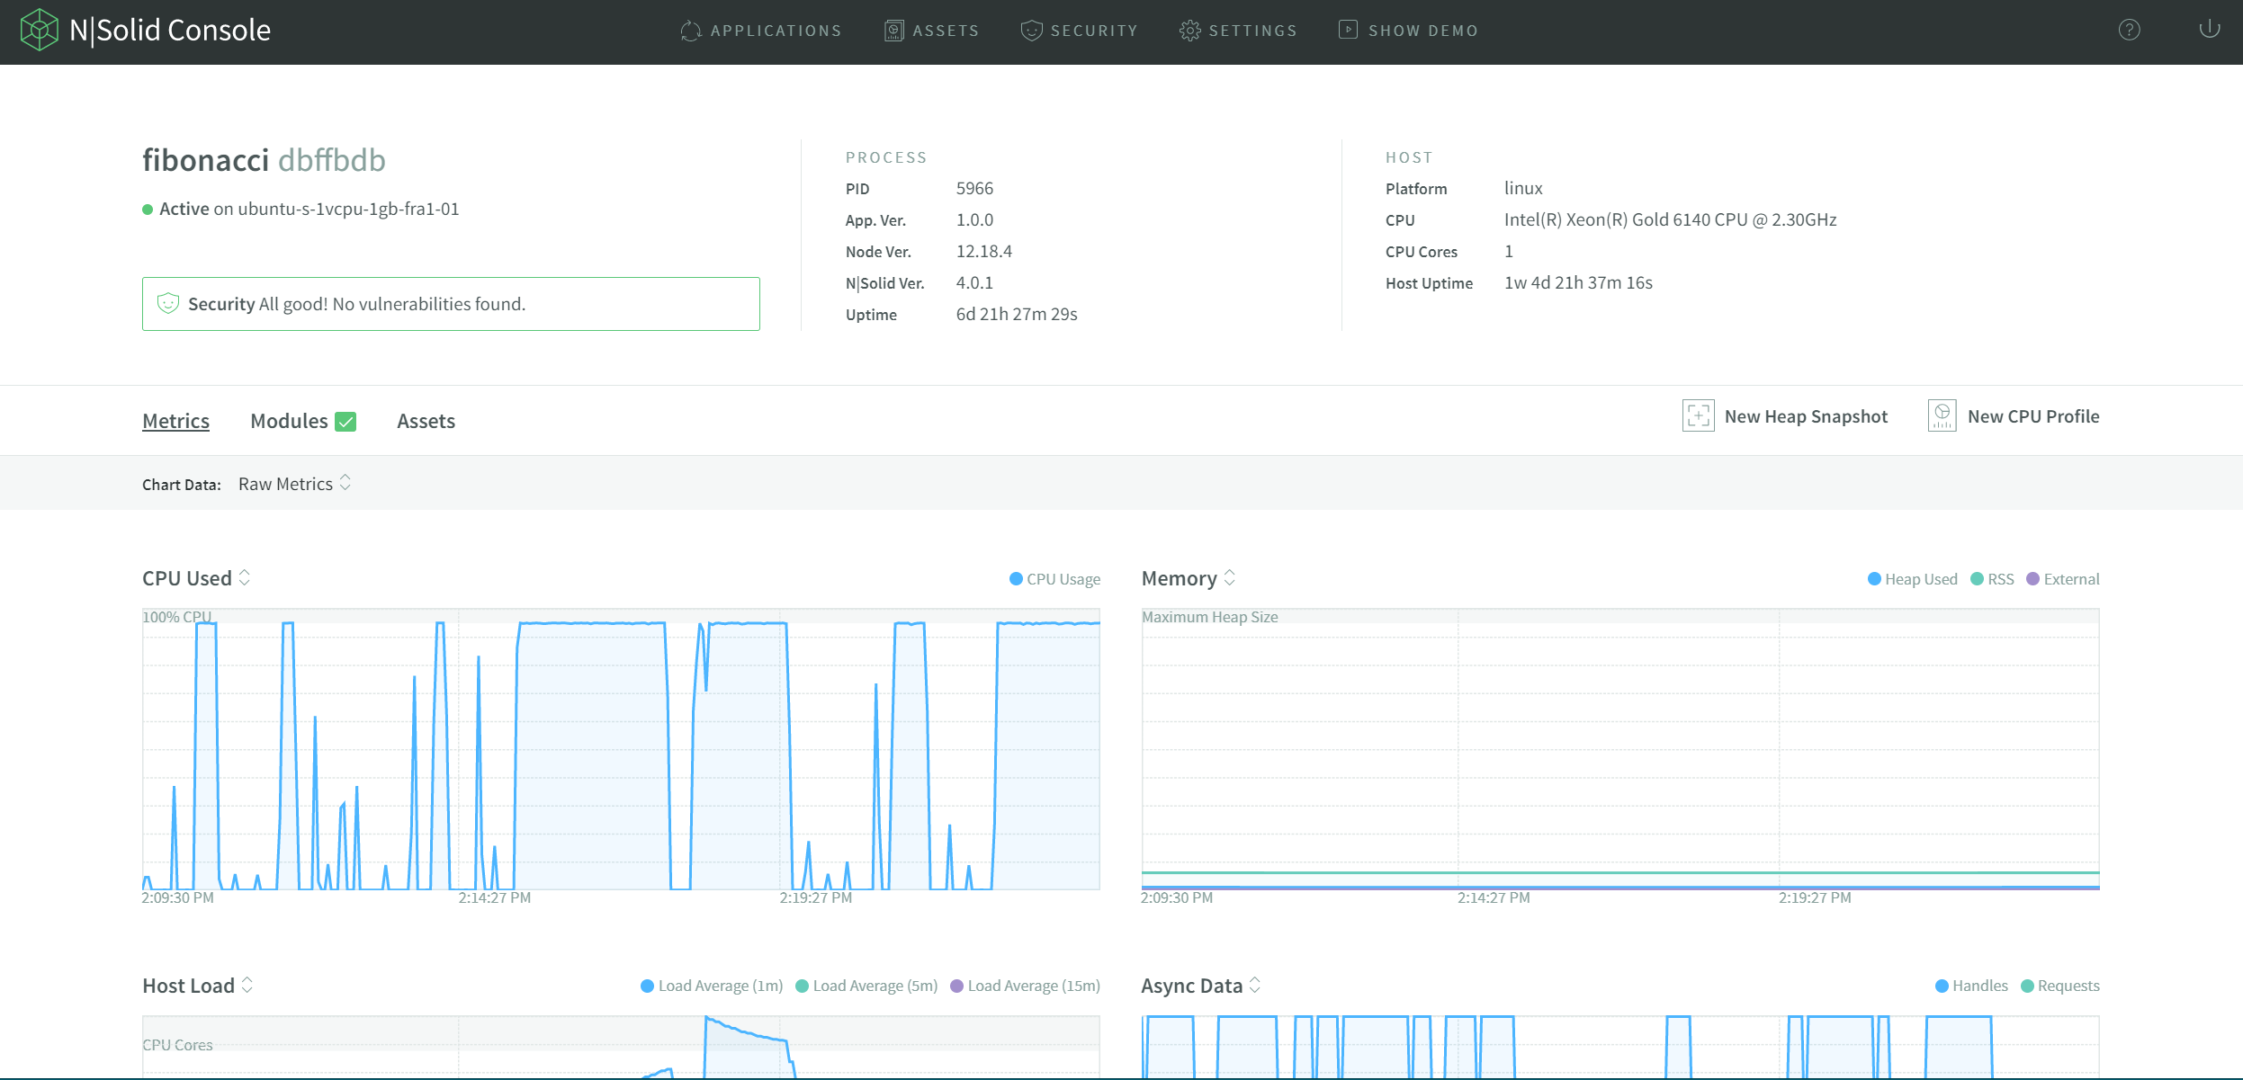Image resolution: width=2243 pixels, height=1080 pixels.
Task: Expand the Memory chart selector
Action: pos(1229,578)
